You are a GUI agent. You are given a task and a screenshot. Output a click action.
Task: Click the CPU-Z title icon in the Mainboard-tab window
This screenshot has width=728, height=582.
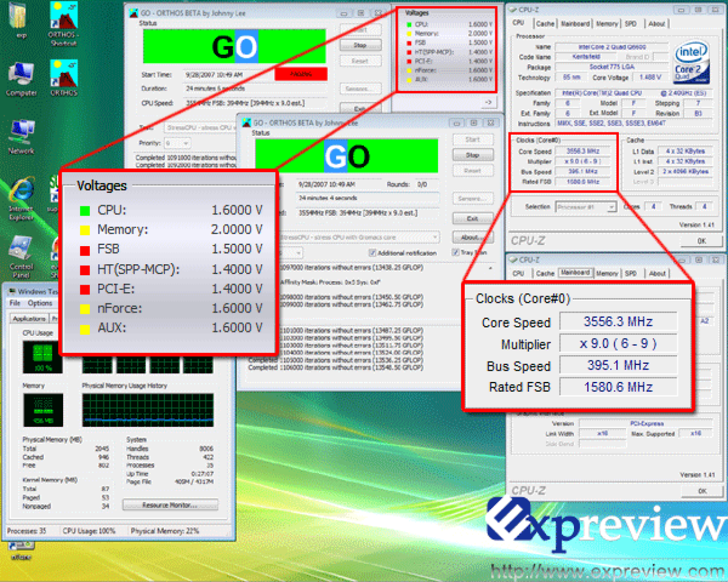pos(512,260)
